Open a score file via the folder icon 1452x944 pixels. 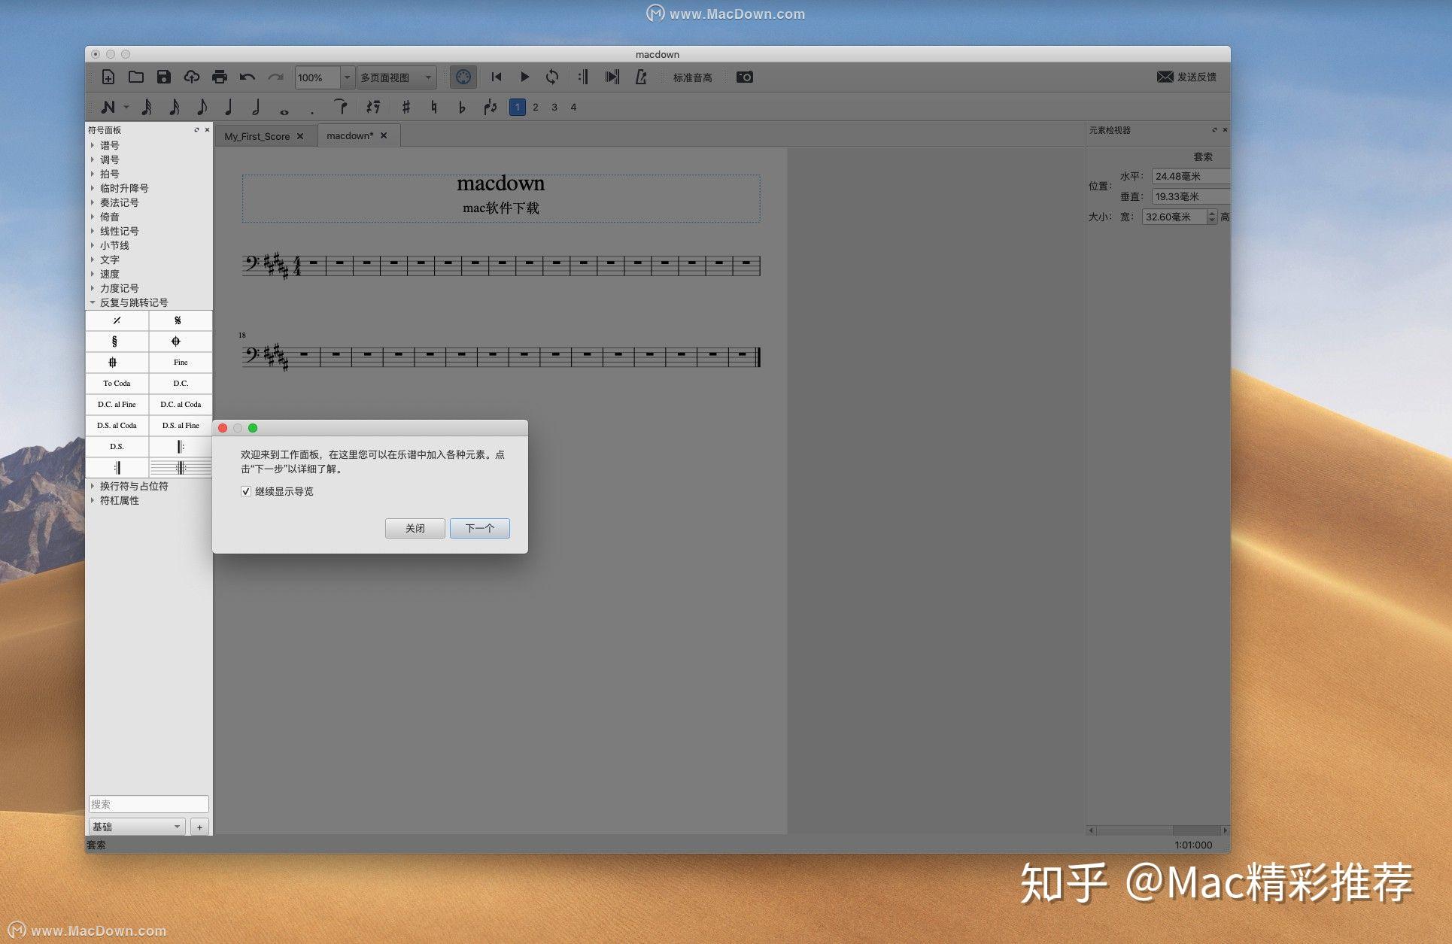(x=136, y=77)
